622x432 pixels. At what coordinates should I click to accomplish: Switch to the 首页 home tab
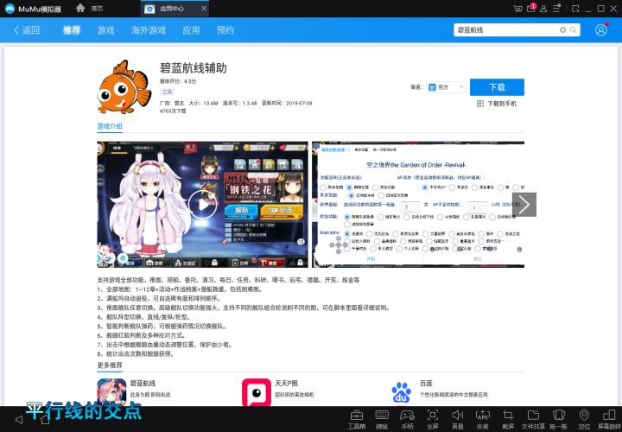(90, 9)
